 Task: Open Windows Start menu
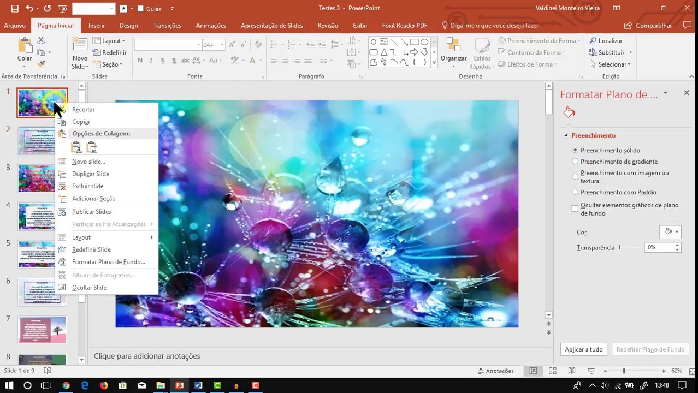(x=9, y=385)
